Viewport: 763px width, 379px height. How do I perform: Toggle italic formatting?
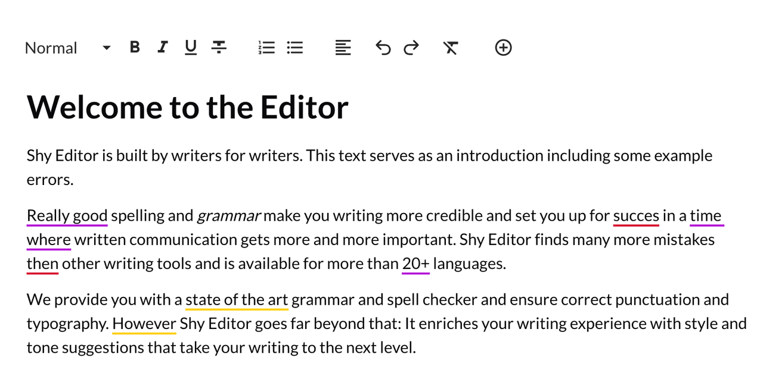(x=162, y=48)
